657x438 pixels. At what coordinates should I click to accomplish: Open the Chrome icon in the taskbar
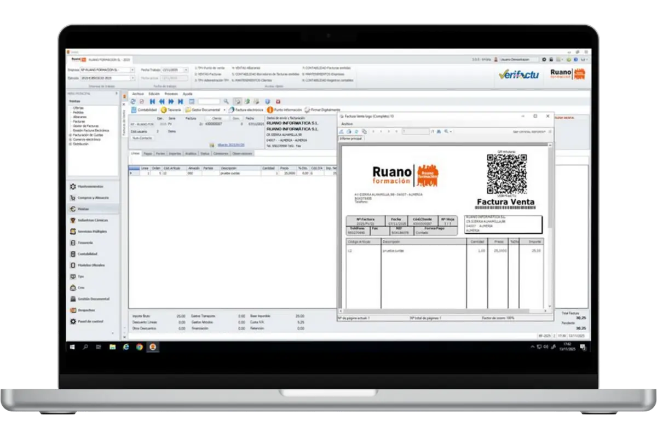pyautogui.click(x=140, y=347)
